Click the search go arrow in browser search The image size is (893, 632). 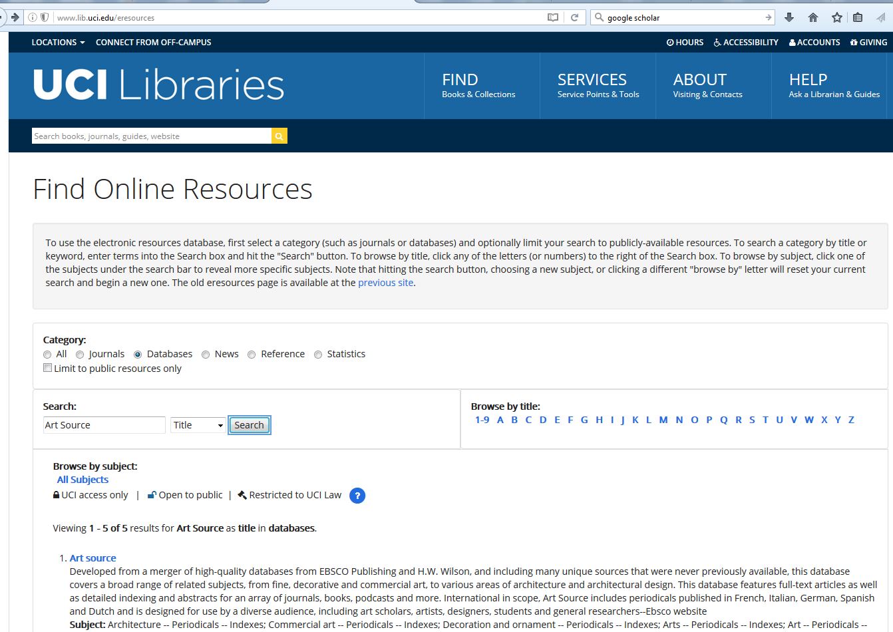pos(769,17)
